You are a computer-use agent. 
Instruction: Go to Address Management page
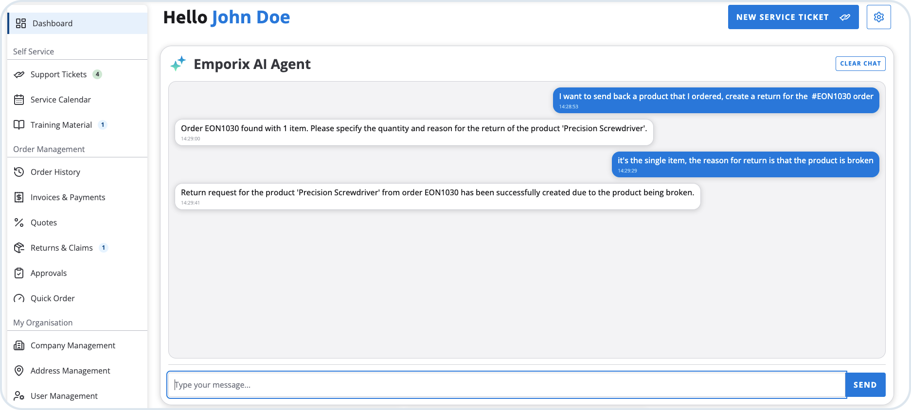point(70,371)
